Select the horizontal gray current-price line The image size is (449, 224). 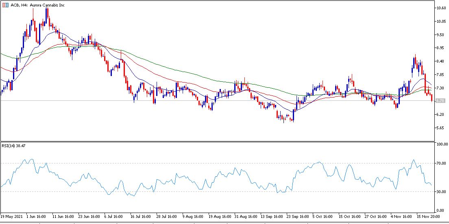coord(218,101)
